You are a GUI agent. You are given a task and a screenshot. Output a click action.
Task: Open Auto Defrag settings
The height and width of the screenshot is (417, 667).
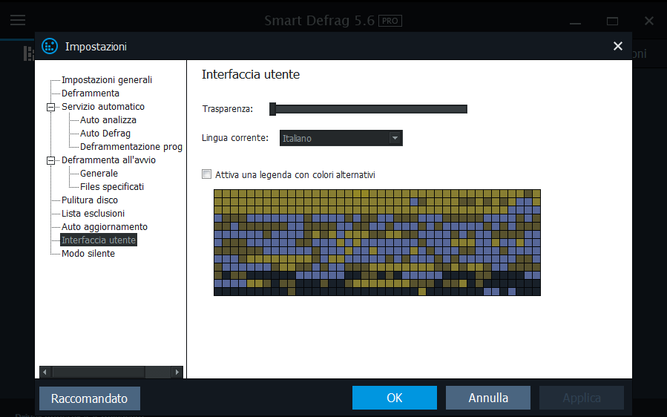105,134
